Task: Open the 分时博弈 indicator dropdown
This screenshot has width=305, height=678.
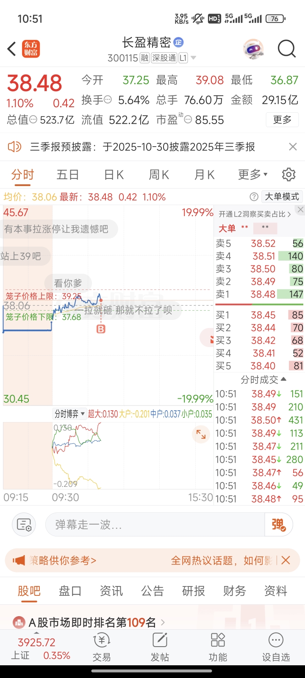Action: pyautogui.click(x=69, y=414)
